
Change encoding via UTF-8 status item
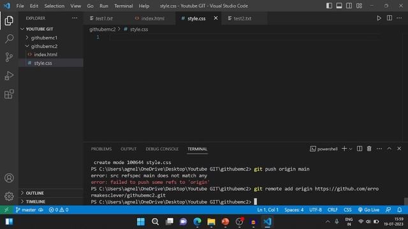[x=316, y=210]
